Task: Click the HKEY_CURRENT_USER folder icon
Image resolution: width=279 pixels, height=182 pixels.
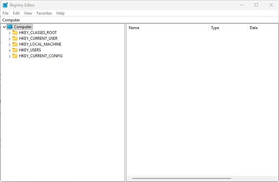Action: click(15, 38)
